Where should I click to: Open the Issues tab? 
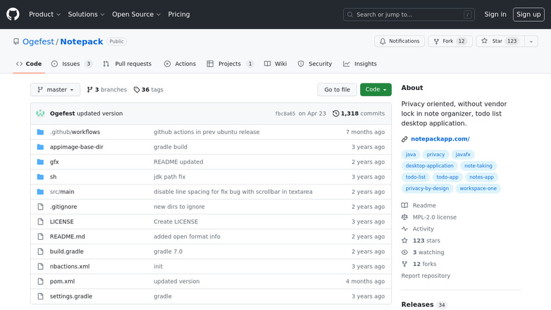71,64
